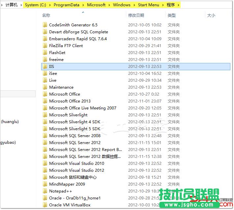Expand the arrow after System (C:)

(50, 5)
